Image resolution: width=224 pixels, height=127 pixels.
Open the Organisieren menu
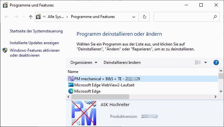84,63
